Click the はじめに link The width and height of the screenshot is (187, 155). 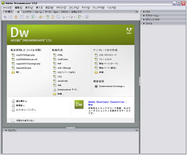19,101
